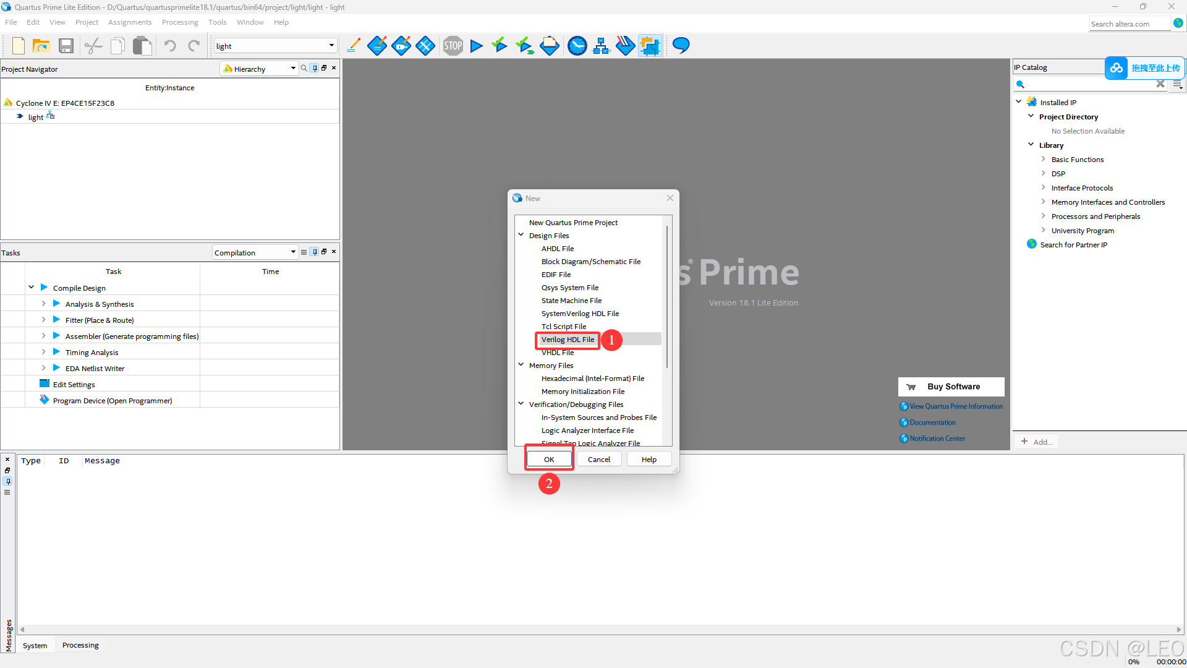The image size is (1187, 668).
Task: Open the Compilation dropdown in Tasks
Action: (255, 252)
